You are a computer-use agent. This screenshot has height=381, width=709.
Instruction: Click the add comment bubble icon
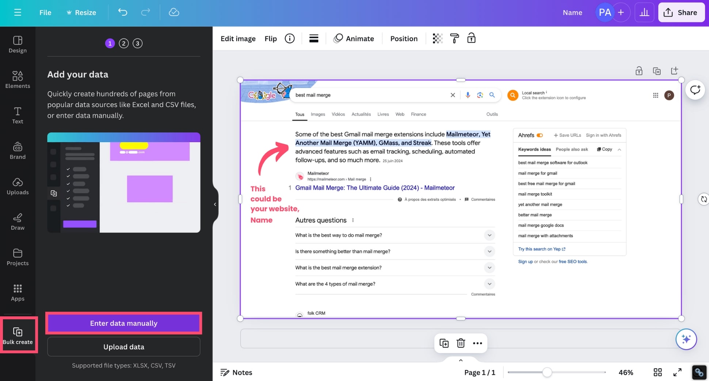click(695, 90)
